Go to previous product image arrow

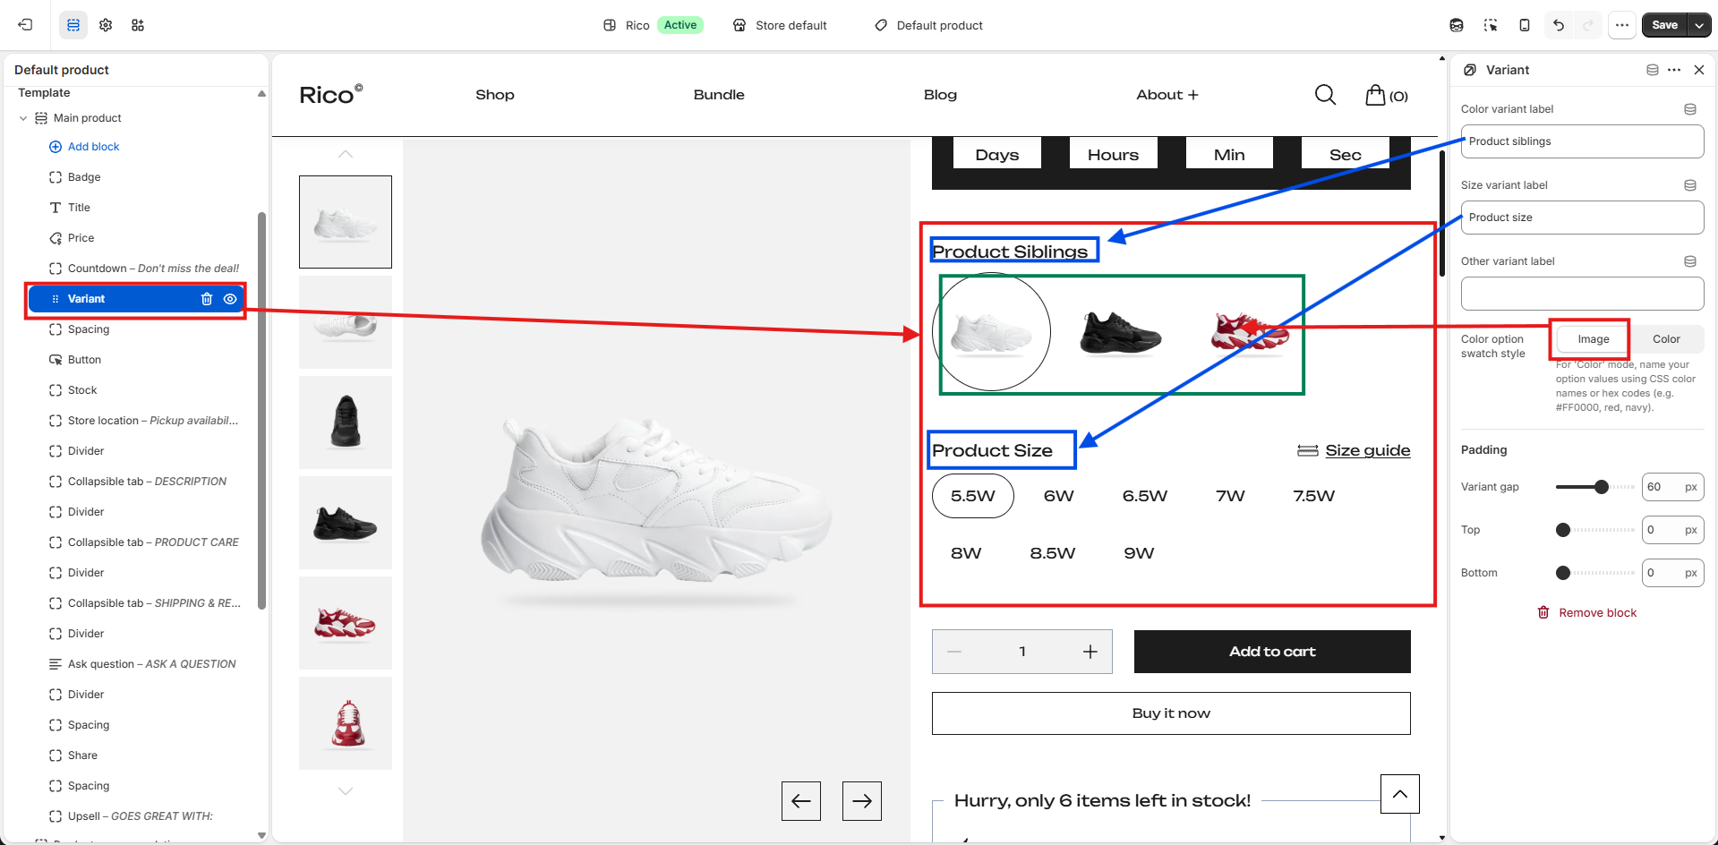(801, 801)
